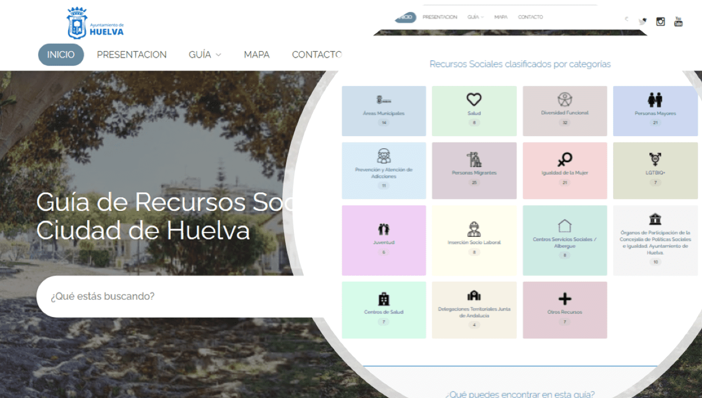The height and width of the screenshot is (398, 702).
Task: Click the 14 count badge under Áreas Municipales
Action: [x=384, y=123]
